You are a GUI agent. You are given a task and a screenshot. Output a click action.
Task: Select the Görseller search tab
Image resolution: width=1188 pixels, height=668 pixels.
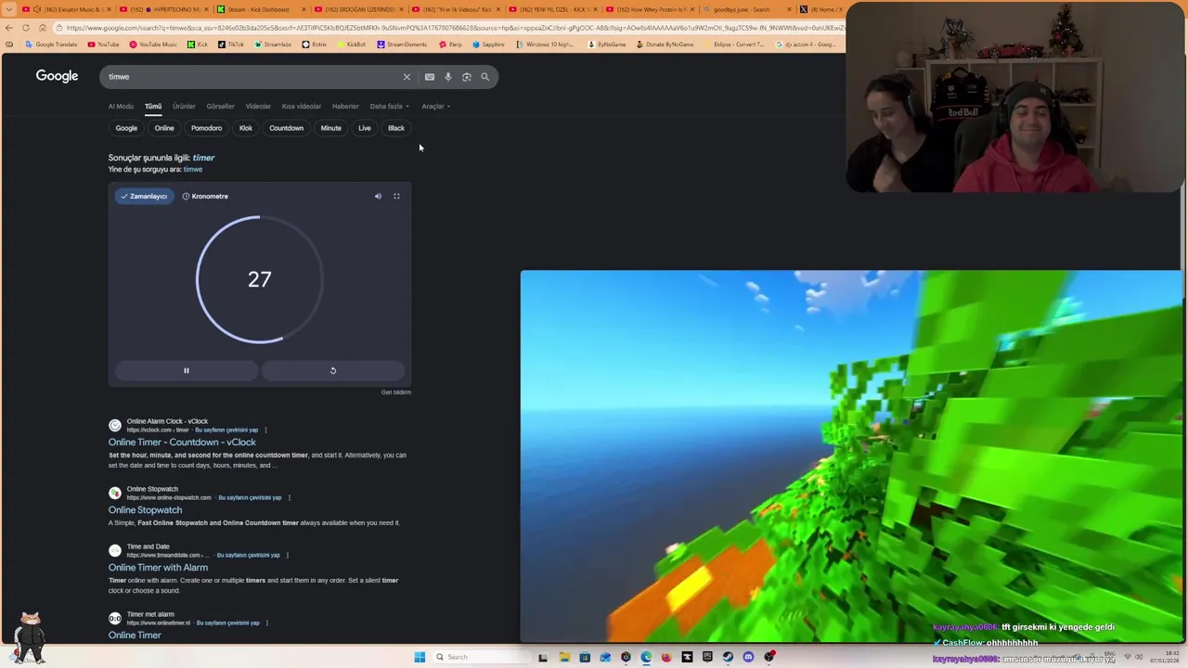(x=220, y=107)
